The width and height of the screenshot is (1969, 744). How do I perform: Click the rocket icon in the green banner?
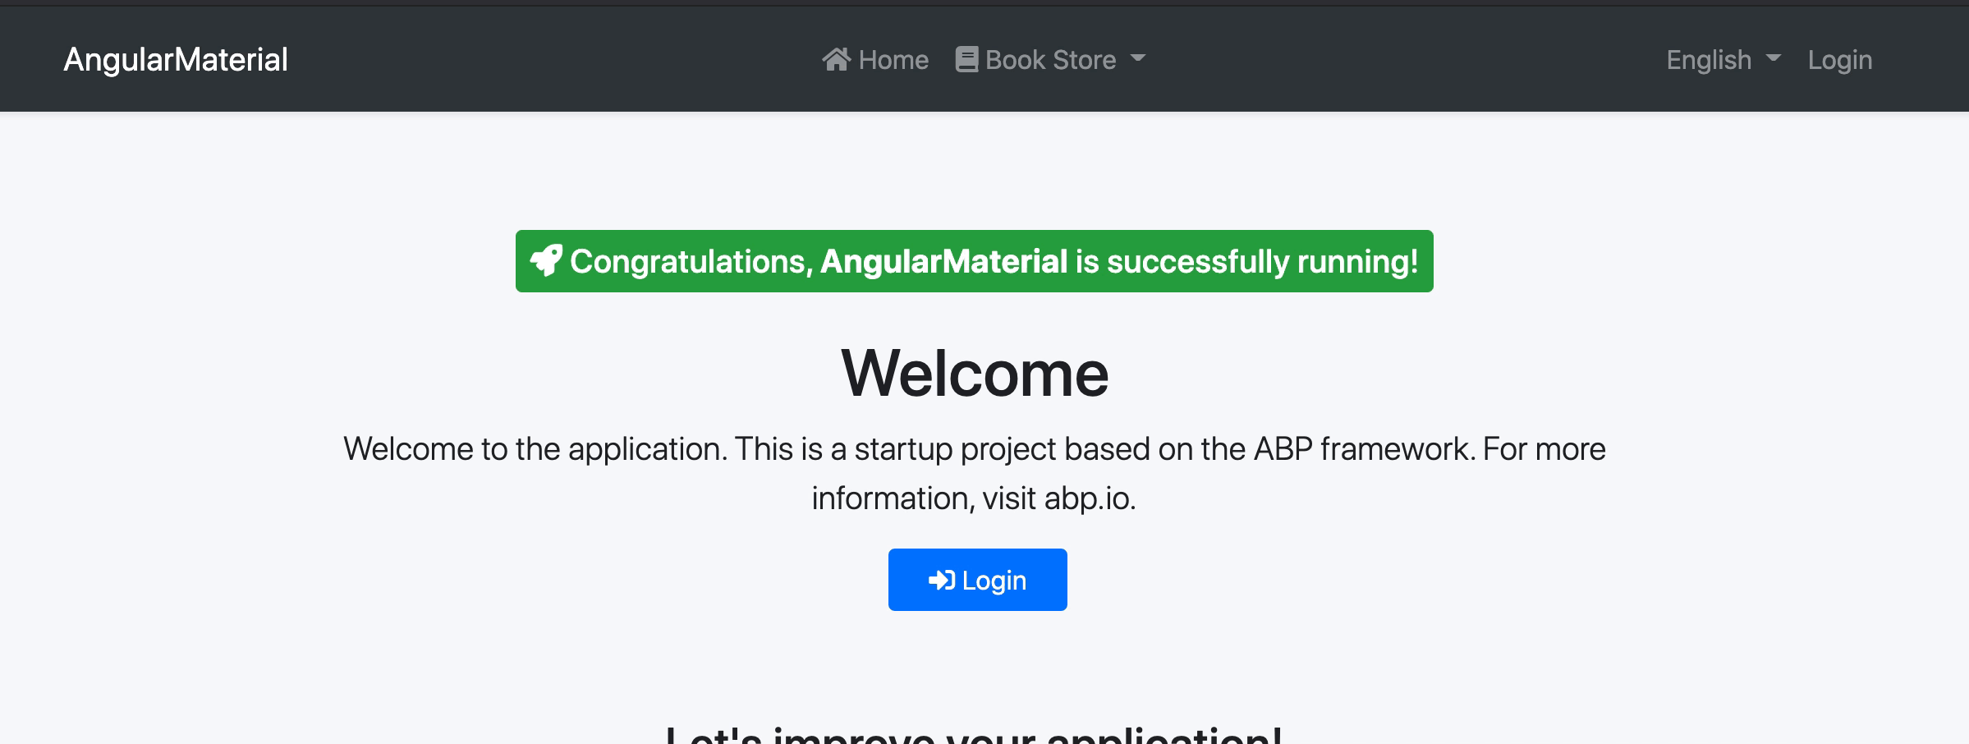click(546, 260)
